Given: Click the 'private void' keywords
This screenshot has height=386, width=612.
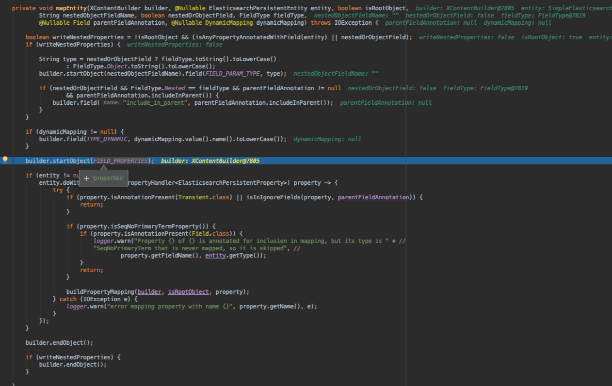Looking at the screenshot, I should click(x=32, y=8).
